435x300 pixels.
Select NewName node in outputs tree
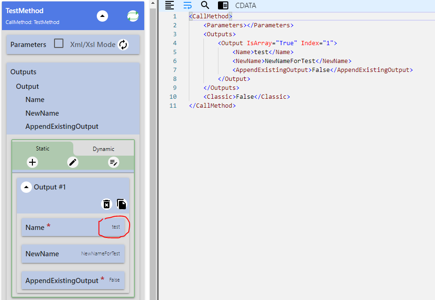coord(42,113)
